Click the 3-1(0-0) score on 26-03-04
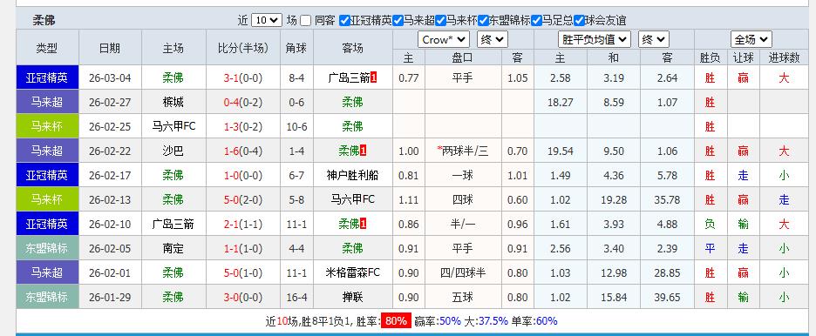The image size is (816, 336). (243, 78)
